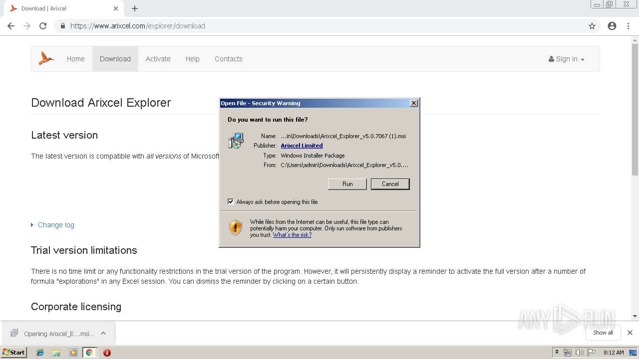Open the Chrome three-dot menu
This screenshot has height=359, width=639.
point(628,26)
